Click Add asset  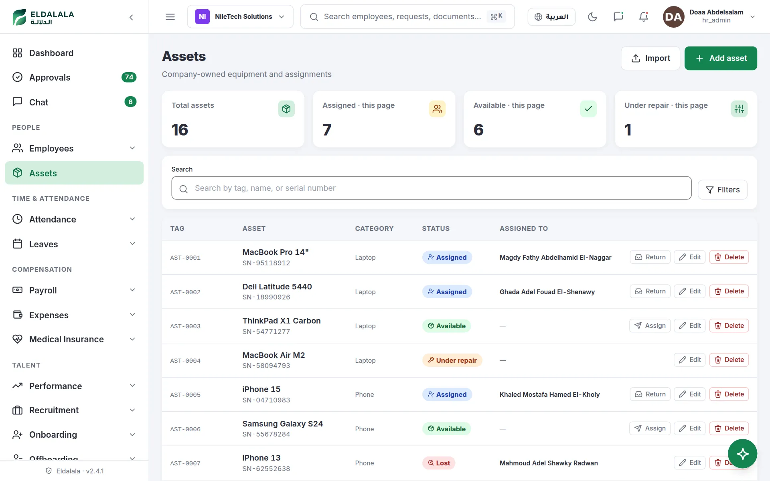721,58
